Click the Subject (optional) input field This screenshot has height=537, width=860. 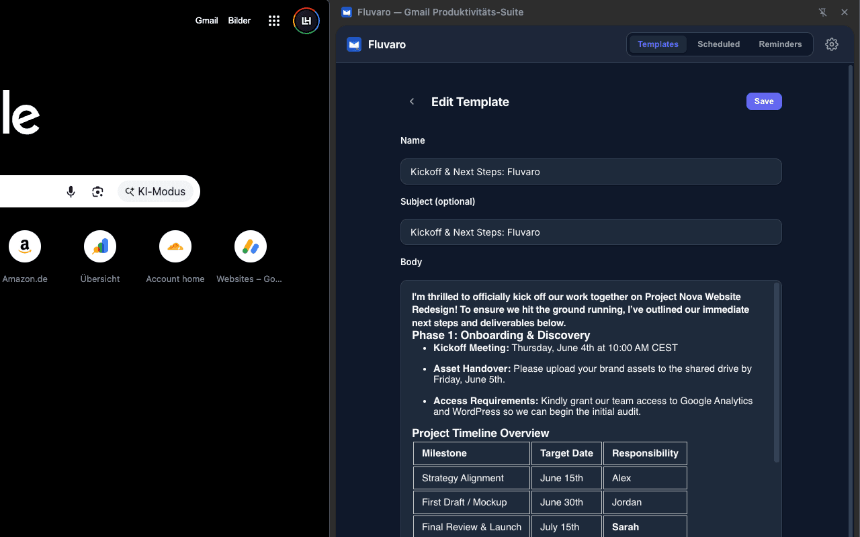[x=591, y=232]
